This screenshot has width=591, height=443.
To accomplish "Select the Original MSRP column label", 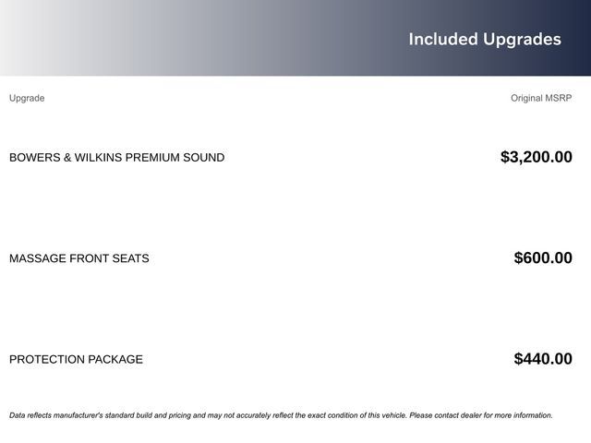I will pos(541,98).
